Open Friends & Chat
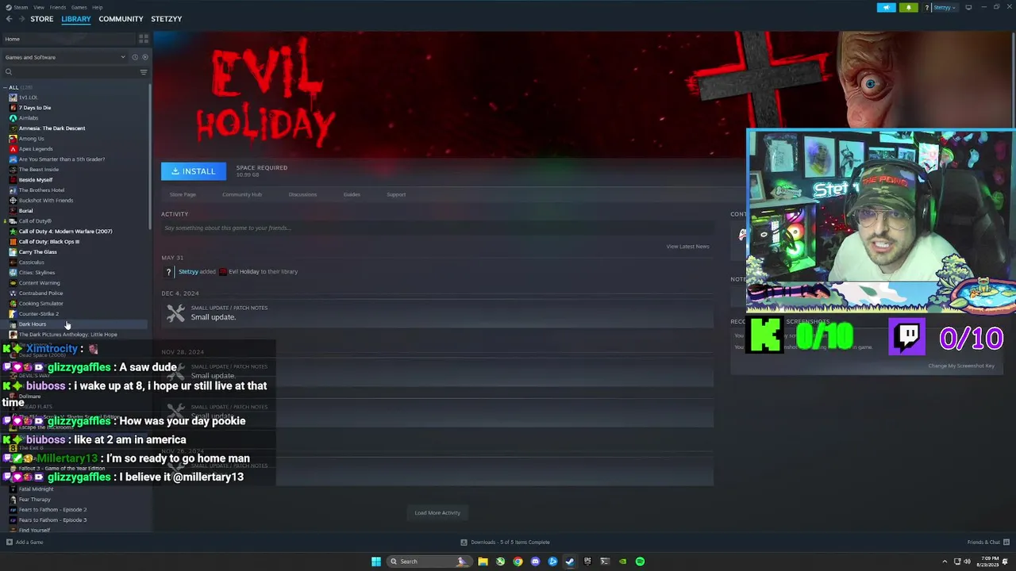Viewport: 1016px width, 571px height. click(987, 542)
